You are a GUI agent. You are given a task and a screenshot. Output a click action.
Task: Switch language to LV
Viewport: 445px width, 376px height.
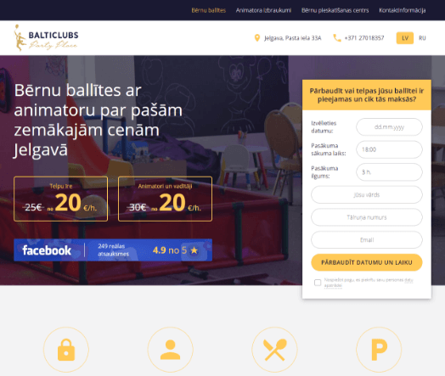405,38
